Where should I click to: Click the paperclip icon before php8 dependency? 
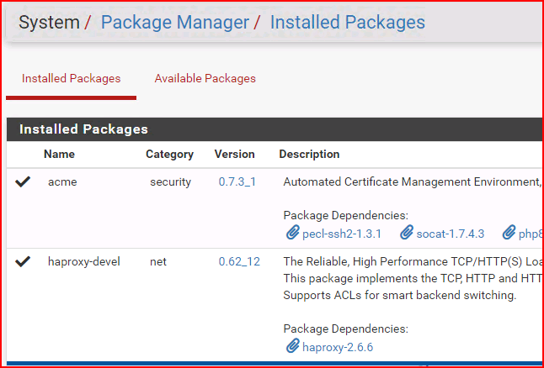click(x=509, y=233)
